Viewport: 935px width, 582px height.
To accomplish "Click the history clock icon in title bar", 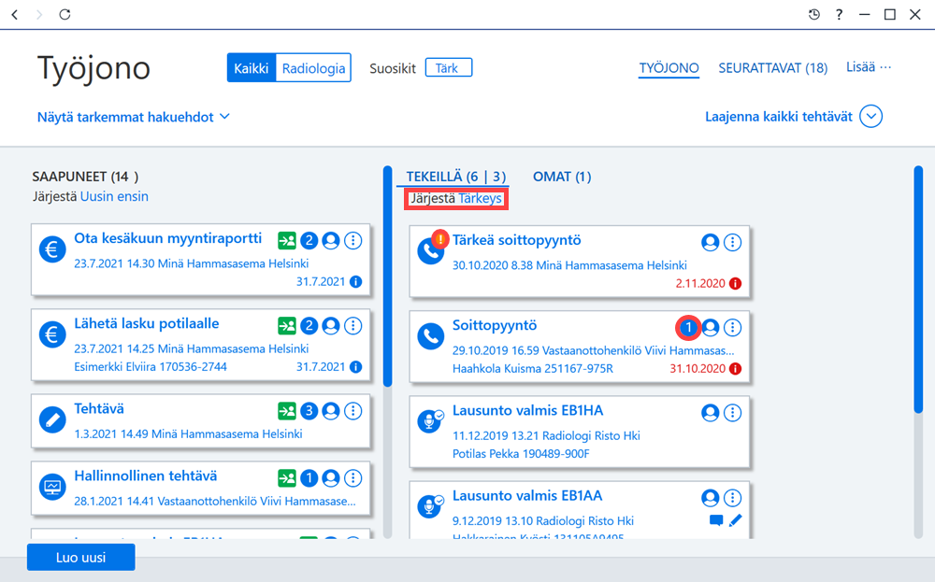I will pos(814,14).
